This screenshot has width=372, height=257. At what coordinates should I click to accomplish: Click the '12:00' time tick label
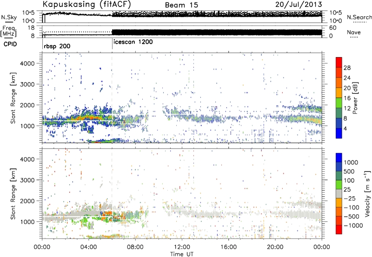coord(182,247)
